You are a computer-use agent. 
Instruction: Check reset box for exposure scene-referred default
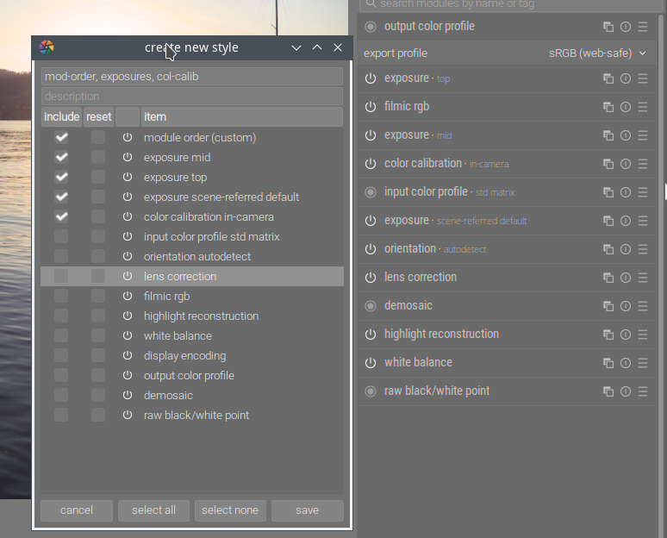tap(98, 197)
